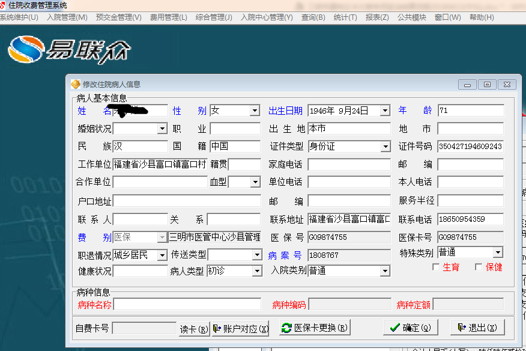
Task: Open the 报表(Z) menu
Action: pos(377,17)
